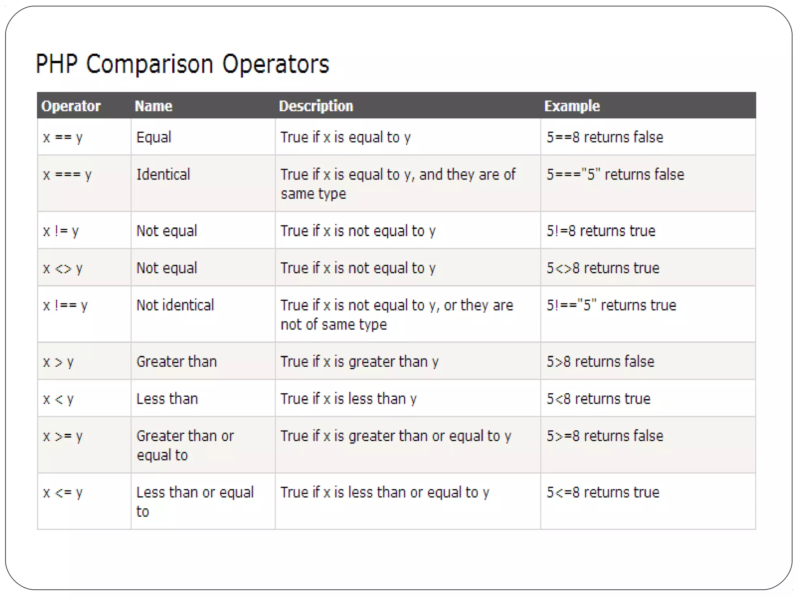
Task: Click the "5<>8 returns true" example text
Action: click(x=603, y=268)
